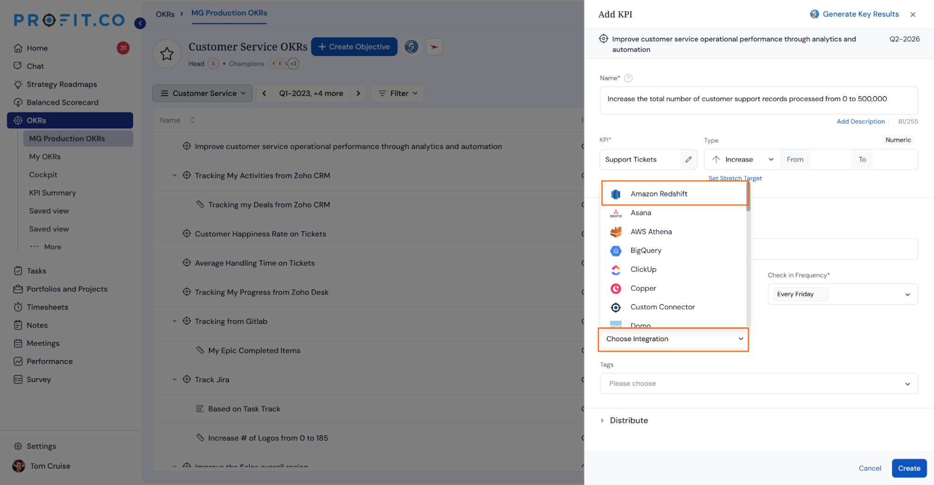Image resolution: width=934 pixels, height=485 pixels.
Task: Collapse the sidebar with the arrow icon
Action: 140,23
